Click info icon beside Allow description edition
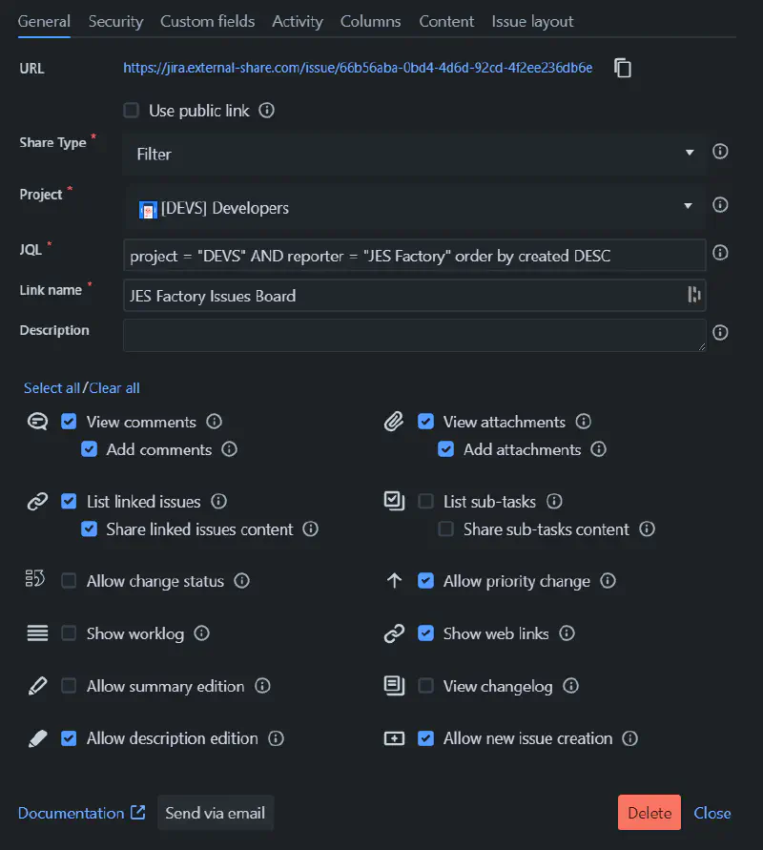The image size is (763, 850). (x=276, y=738)
